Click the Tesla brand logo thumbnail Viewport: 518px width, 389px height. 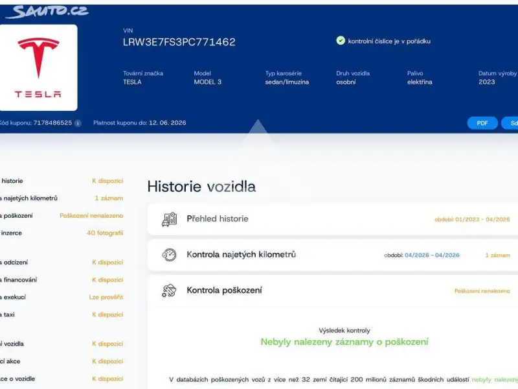click(38, 67)
